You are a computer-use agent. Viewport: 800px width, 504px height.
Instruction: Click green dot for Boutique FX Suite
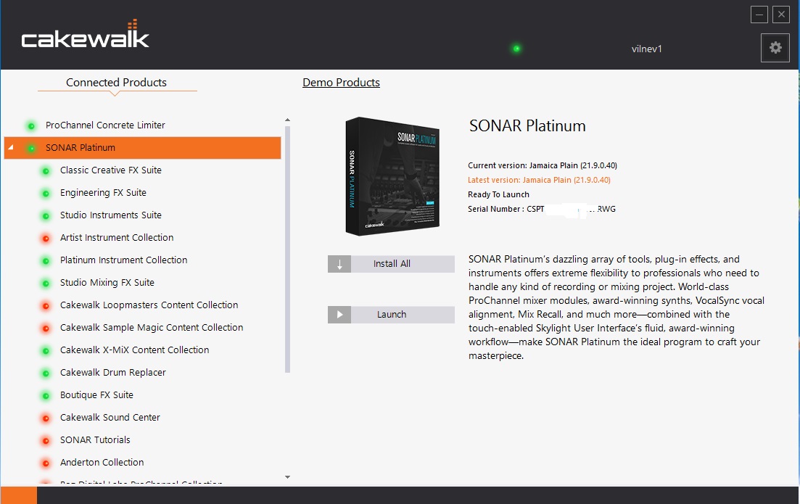tap(46, 395)
